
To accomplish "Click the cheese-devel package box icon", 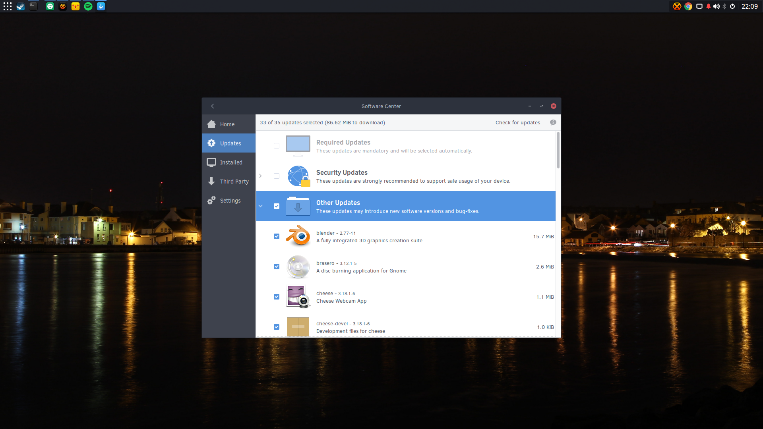I will click(298, 327).
